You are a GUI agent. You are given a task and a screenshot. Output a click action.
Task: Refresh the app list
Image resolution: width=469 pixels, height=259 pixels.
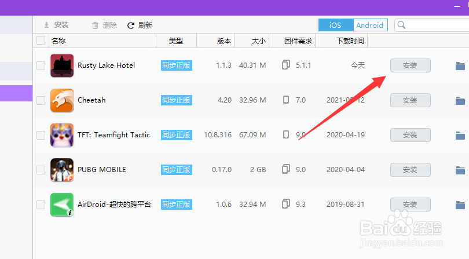click(140, 25)
